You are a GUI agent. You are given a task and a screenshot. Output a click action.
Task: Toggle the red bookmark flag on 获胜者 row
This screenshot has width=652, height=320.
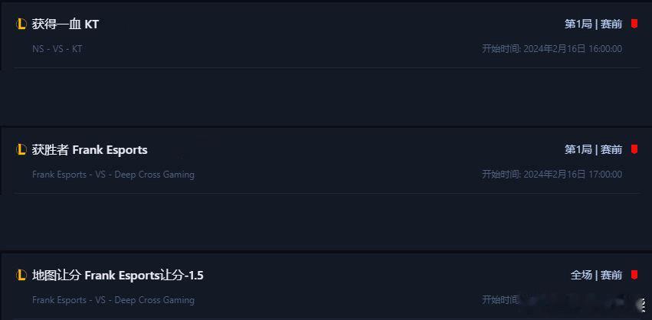[634, 149]
